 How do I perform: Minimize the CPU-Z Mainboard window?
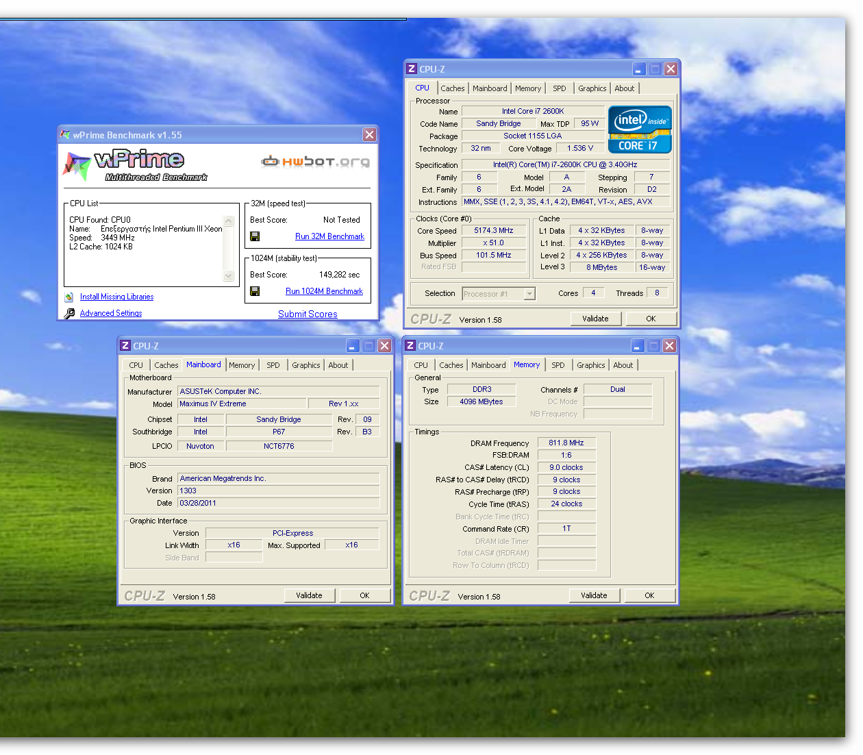[x=352, y=345]
